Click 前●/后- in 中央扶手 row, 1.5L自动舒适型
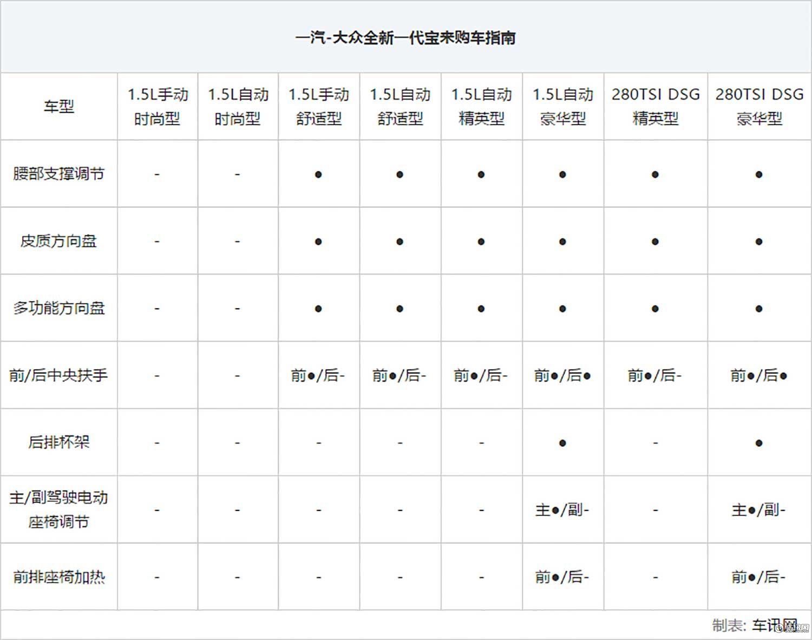Image resolution: width=812 pixels, height=640 pixels. point(400,375)
